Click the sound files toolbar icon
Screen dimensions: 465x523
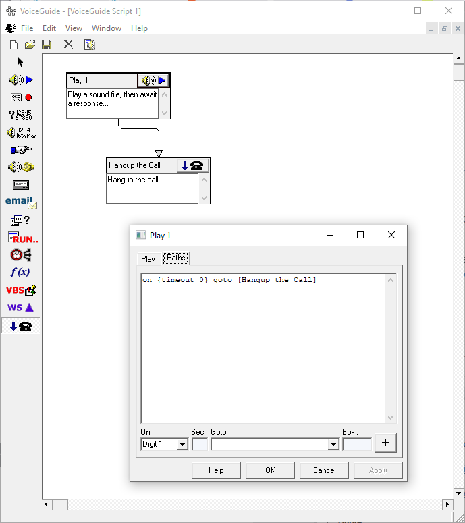click(89, 45)
